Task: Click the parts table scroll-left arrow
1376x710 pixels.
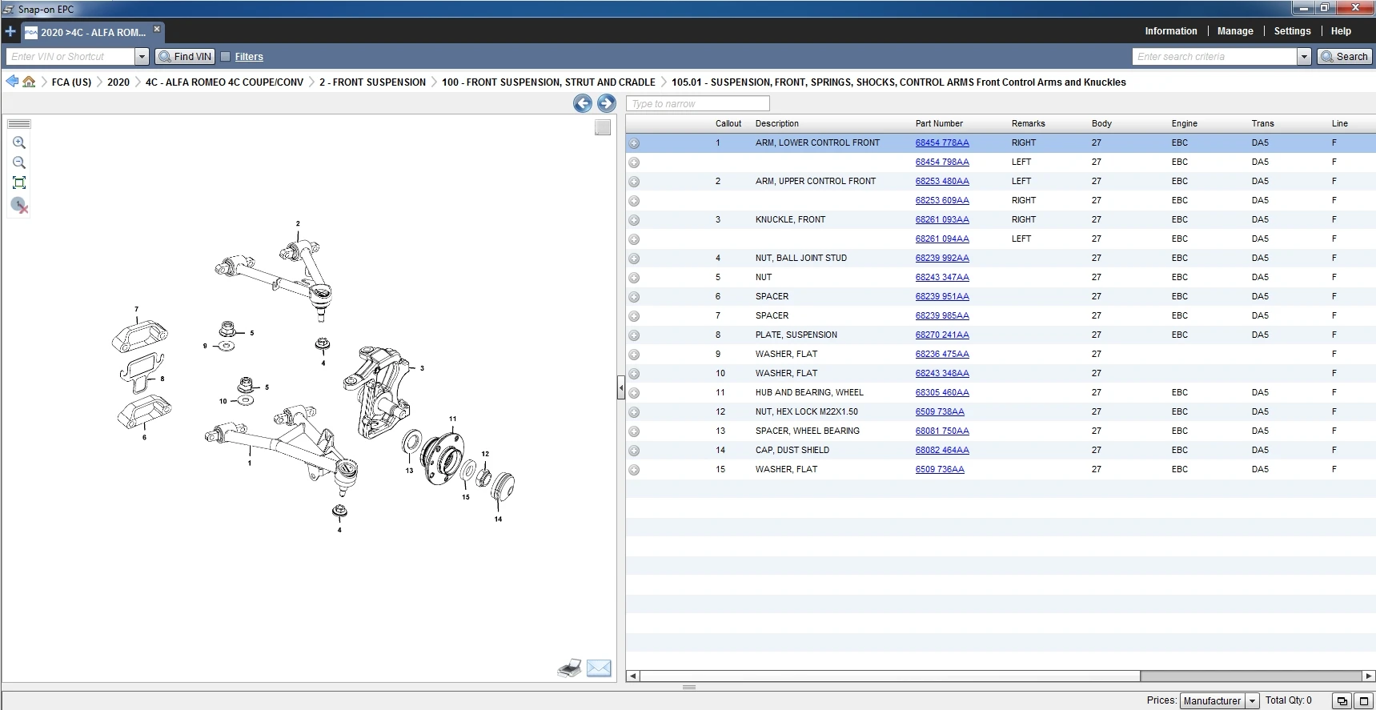Action: click(632, 676)
